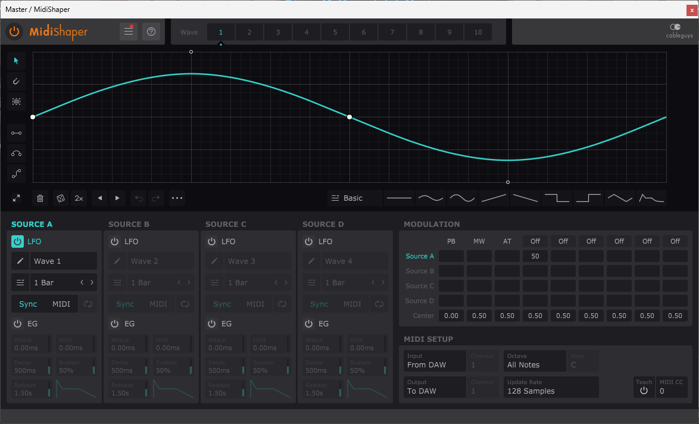Select MIDI trigger mode for Source A
The width and height of the screenshot is (699, 424).
(61, 304)
